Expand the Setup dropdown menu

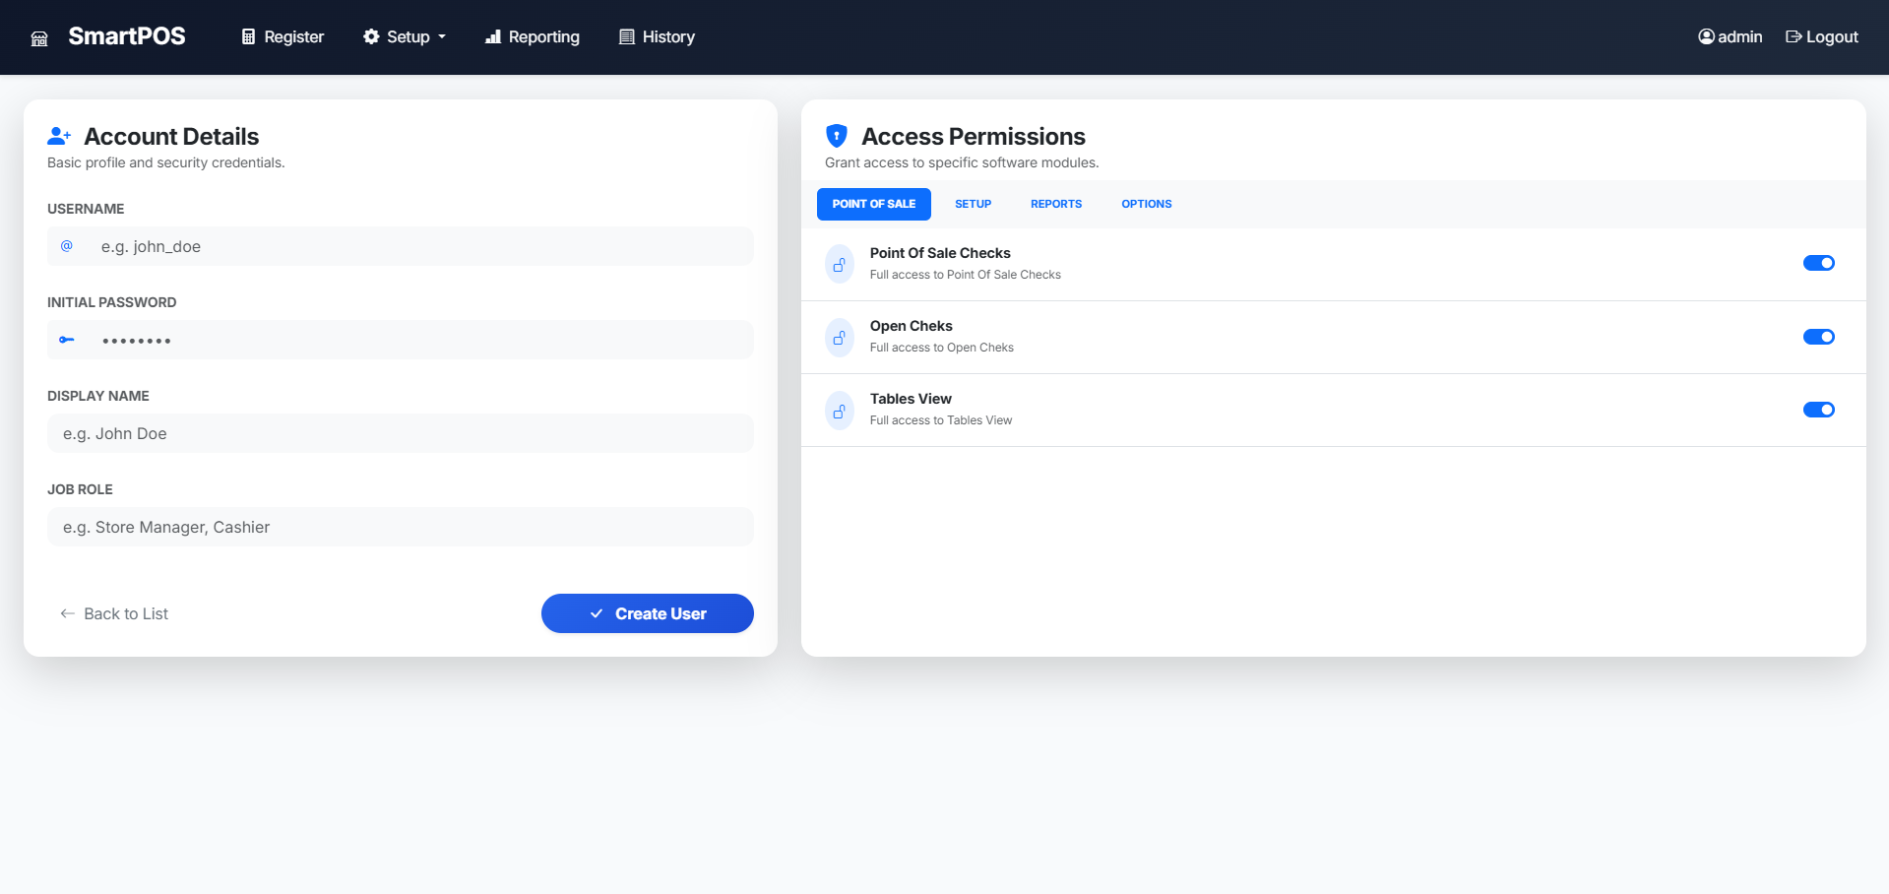point(405,37)
